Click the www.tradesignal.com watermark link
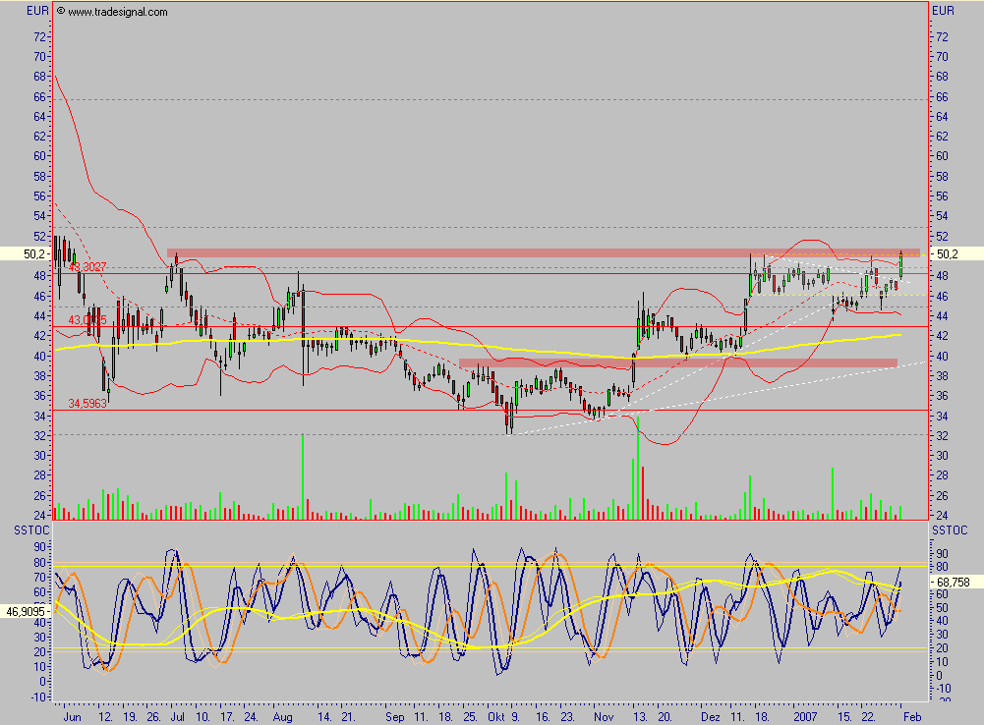Viewport: 984px width, 725px height. pos(117,12)
